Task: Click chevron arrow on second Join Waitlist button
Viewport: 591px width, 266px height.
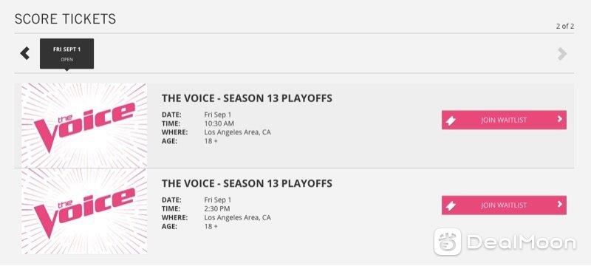Action: (x=560, y=204)
